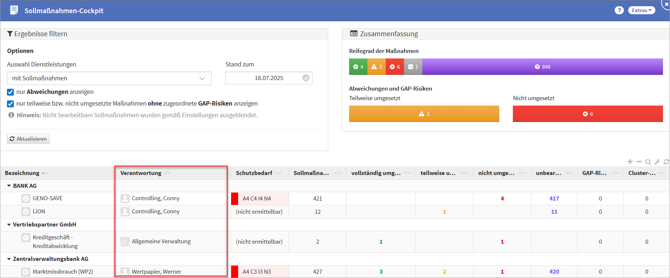Toggle ohne zugeordnete GAP-Risiken checkbox

point(11,104)
